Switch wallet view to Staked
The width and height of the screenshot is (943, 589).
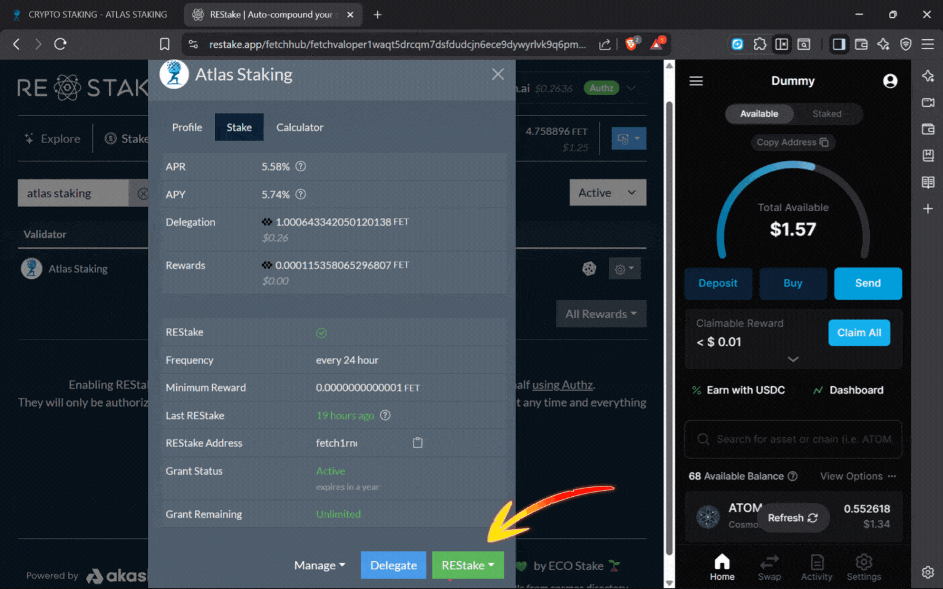826,114
